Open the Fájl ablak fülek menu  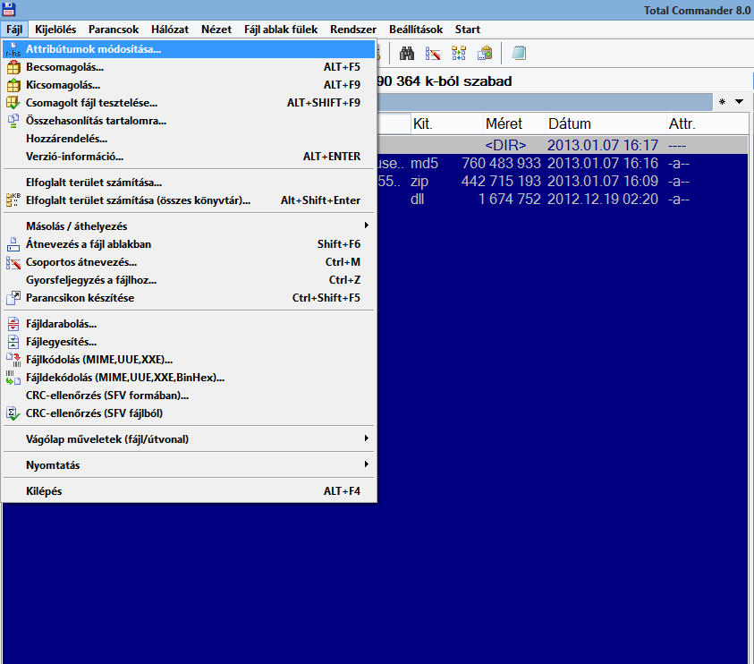(x=281, y=30)
